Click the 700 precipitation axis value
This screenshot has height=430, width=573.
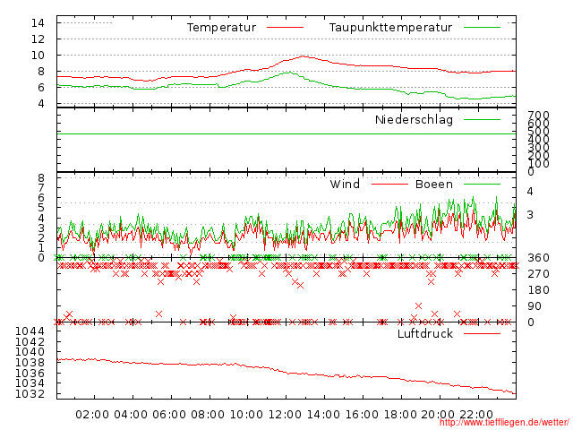(538, 116)
